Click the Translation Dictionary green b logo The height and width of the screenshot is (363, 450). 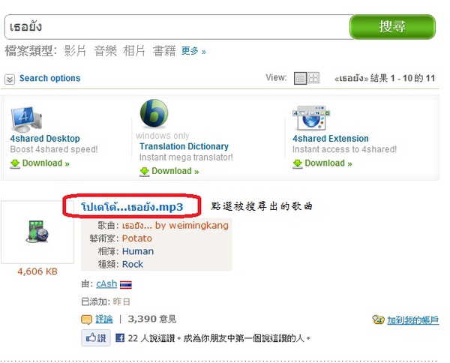tap(154, 113)
